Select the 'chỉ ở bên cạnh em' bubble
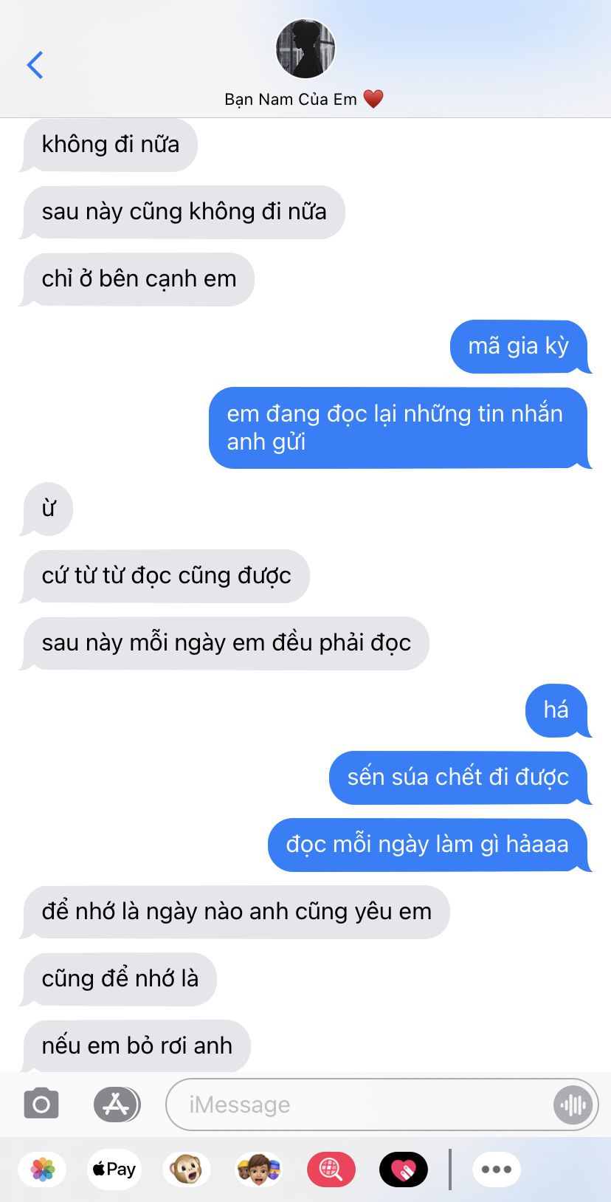This screenshot has width=611, height=1202. 138,279
